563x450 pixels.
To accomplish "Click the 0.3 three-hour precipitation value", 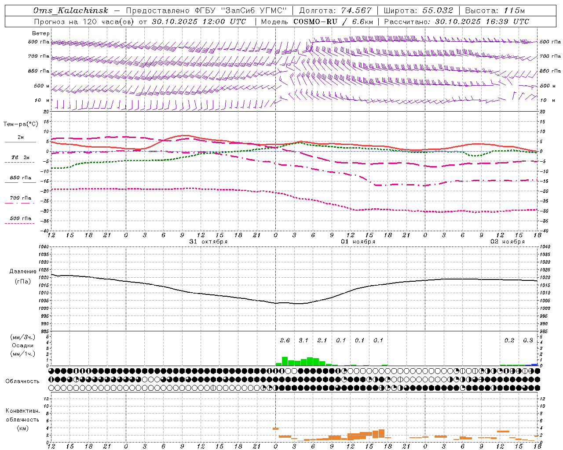I will 528,340.
